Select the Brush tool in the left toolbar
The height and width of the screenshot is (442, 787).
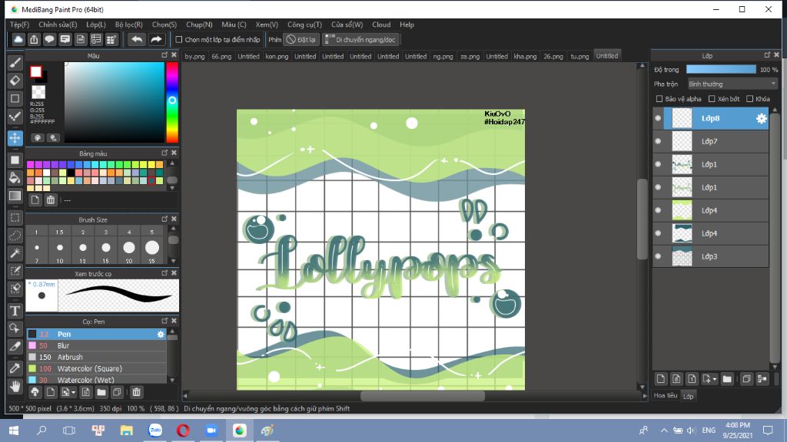(15, 62)
